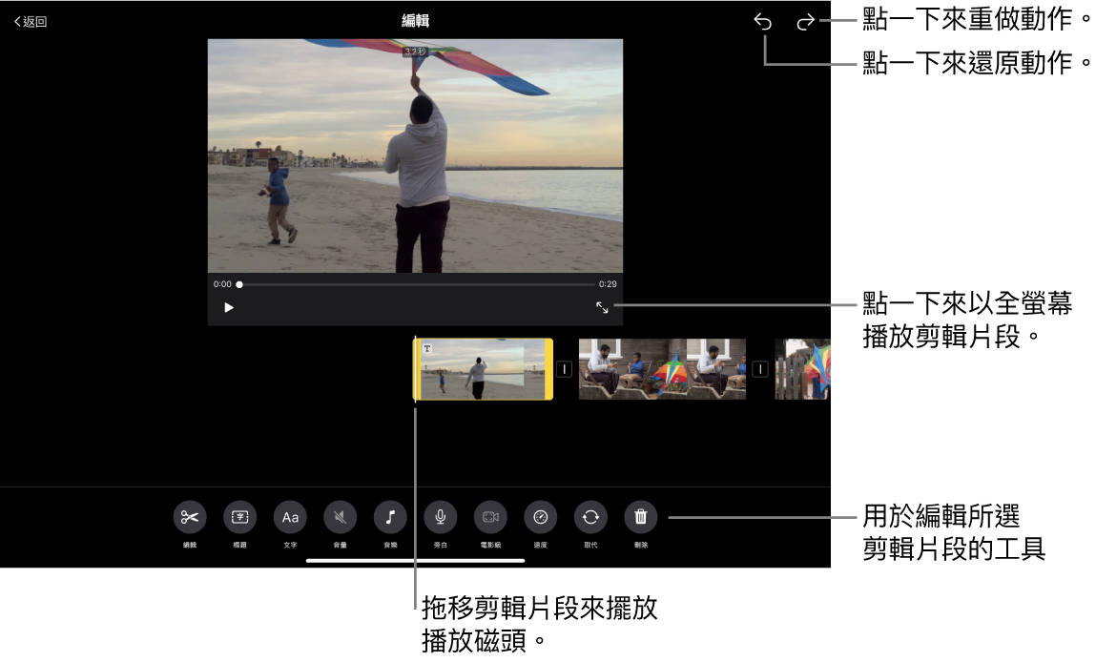1096x662 pixels.
Task: Undo the last edit
Action: click(x=762, y=22)
